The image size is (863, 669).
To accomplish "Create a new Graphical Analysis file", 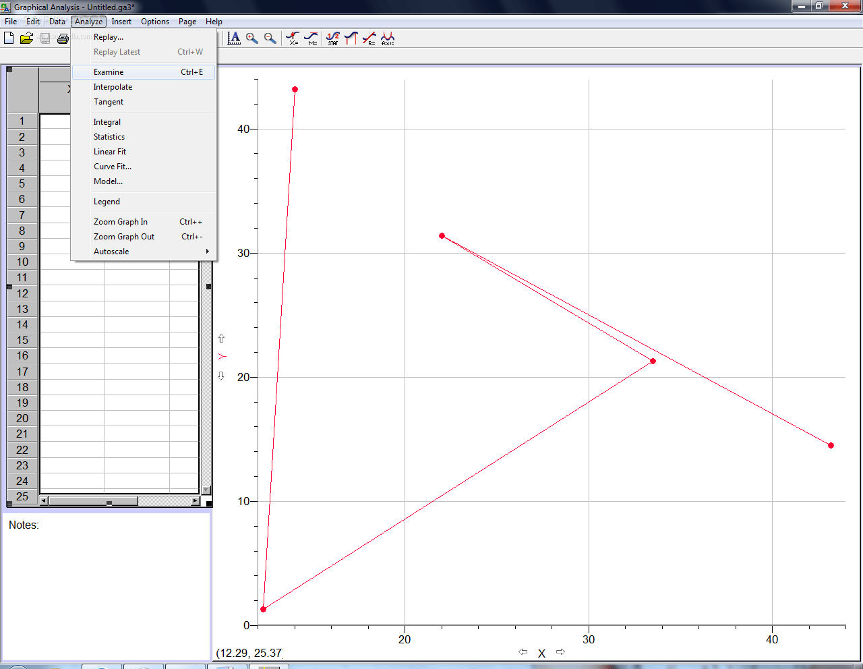I will 8,38.
